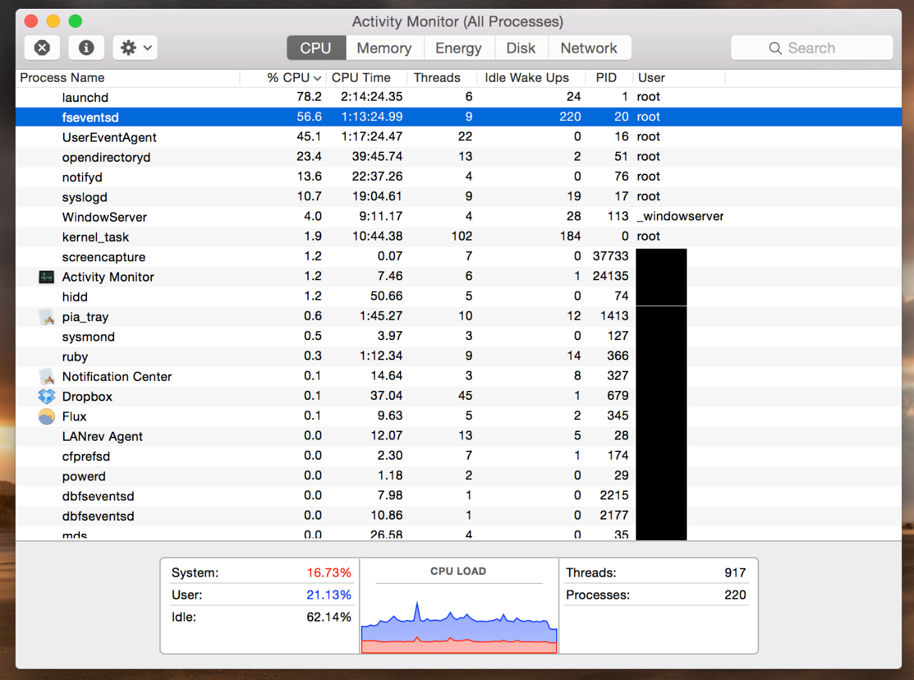Click the pia_tray process icon
Screen dimensions: 914x680
tap(47, 317)
